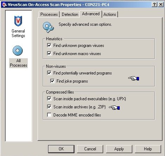Click the Apply button
Viewport: 165px width, 156px height.
(119, 149)
